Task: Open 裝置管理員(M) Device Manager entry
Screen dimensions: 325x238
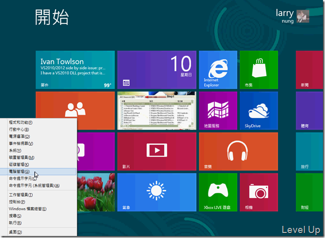Action: click(38, 157)
